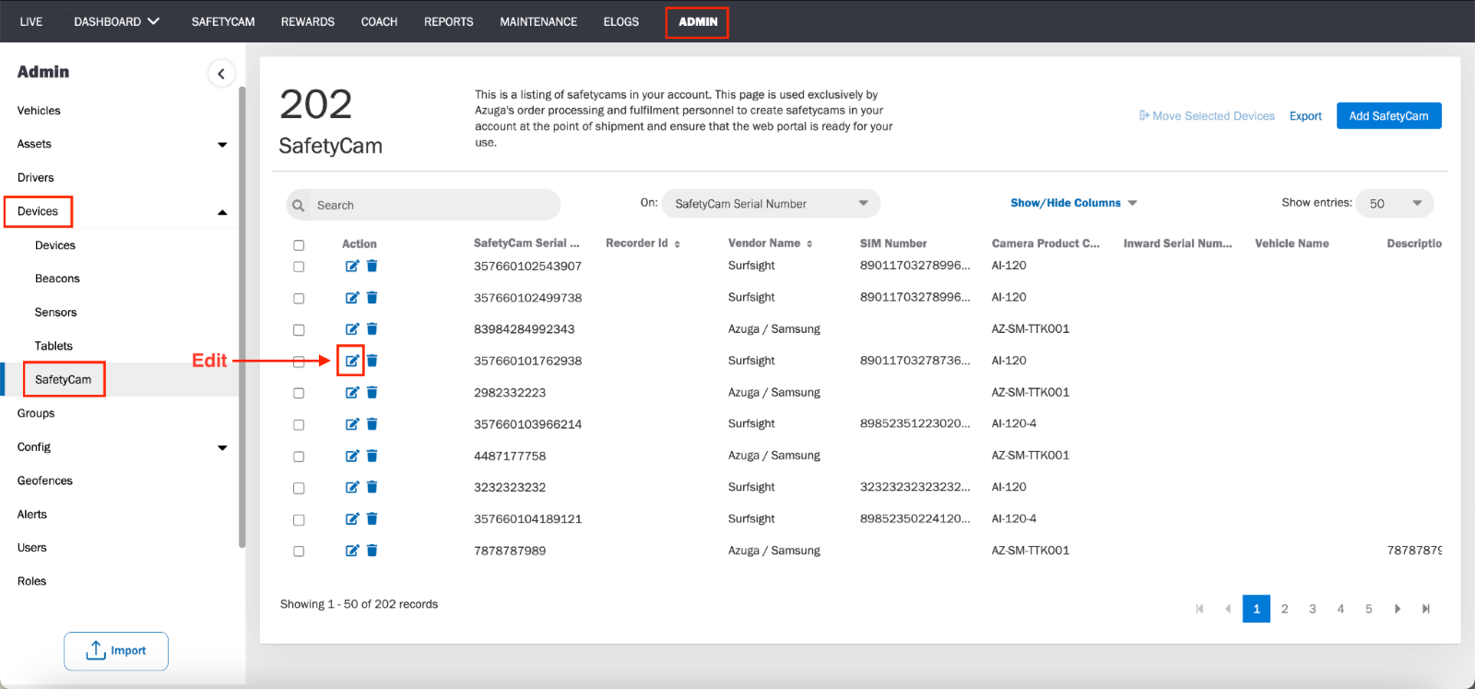Check the row for serial 2982332223

point(299,394)
